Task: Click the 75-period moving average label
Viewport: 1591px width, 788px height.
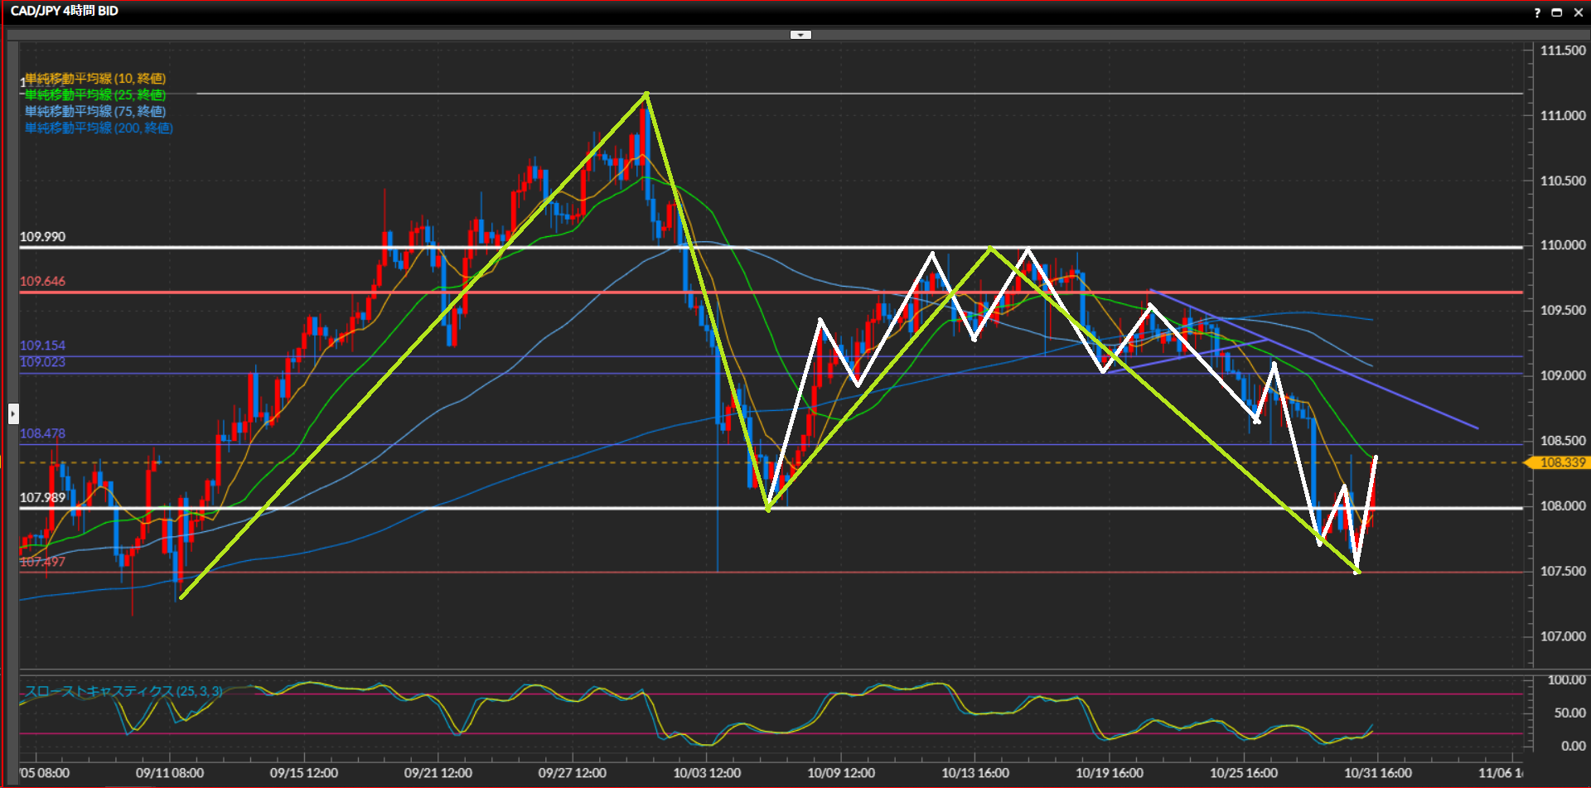Action: [x=95, y=112]
